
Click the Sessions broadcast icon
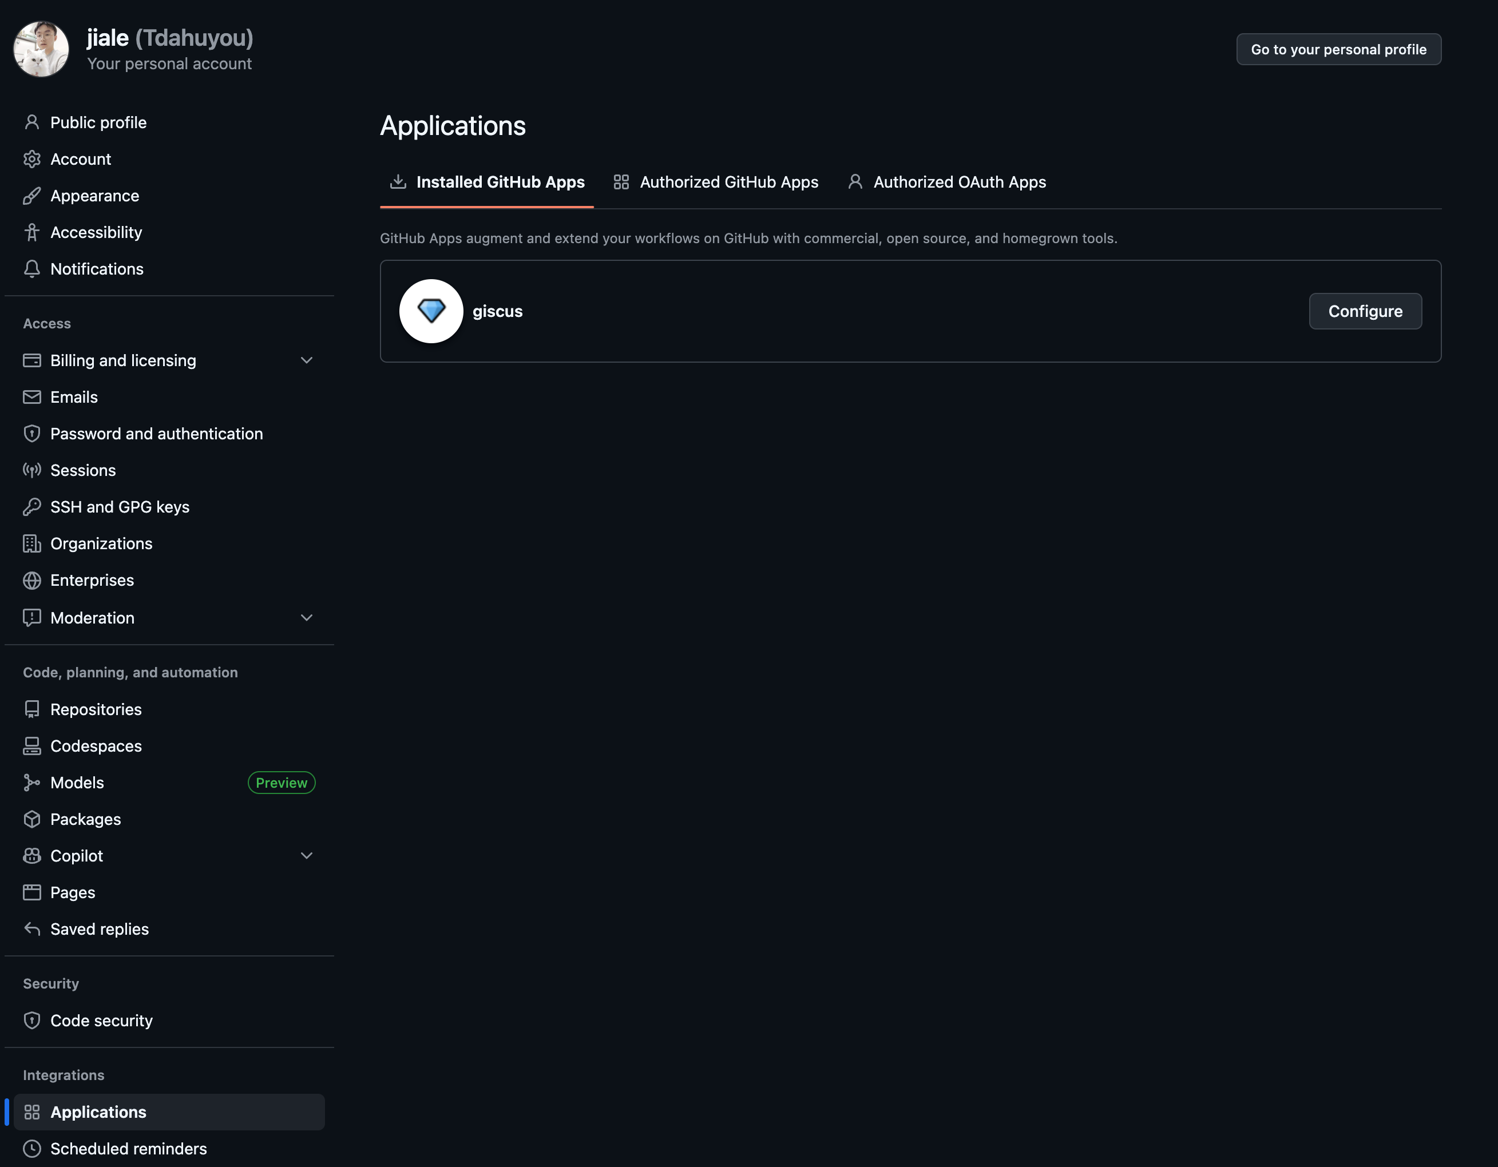pyautogui.click(x=31, y=470)
